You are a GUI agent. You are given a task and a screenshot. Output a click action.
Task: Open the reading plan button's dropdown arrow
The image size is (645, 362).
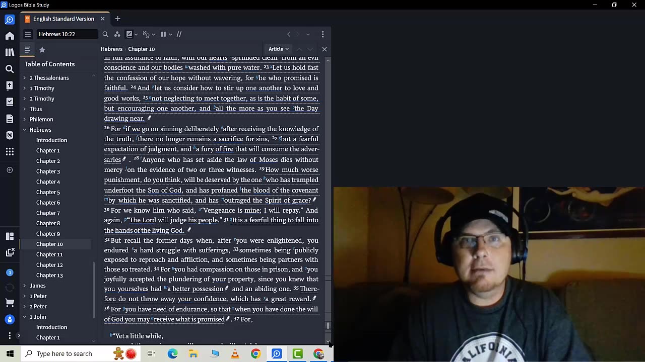click(137, 35)
